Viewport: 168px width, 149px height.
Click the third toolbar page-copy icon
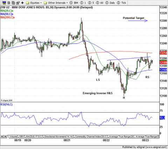coord(13,3)
